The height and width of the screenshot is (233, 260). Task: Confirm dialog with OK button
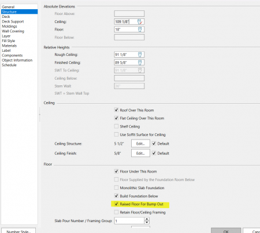[x=226, y=231]
